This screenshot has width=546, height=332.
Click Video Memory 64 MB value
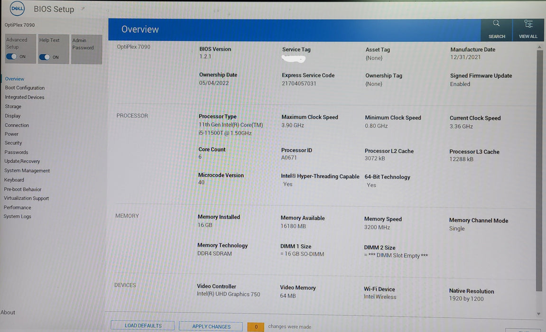287,296
